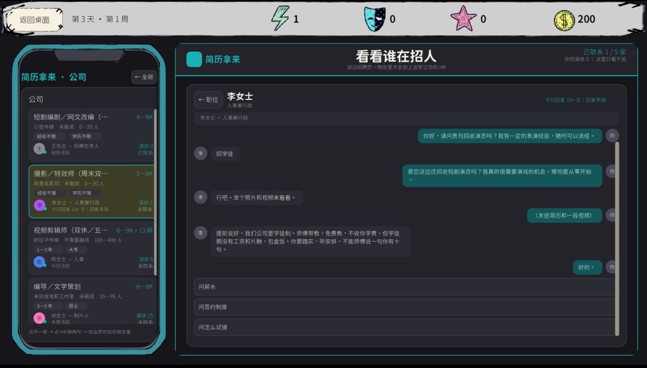This screenshot has height=368, width=647.
Task: Click the coin balance value 200
Action: (x=586, y=19)
